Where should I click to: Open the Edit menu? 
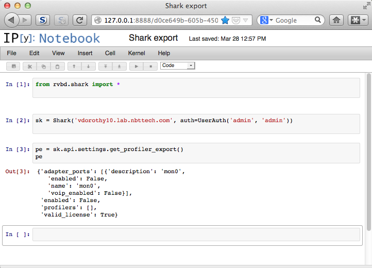click(34, 53)
